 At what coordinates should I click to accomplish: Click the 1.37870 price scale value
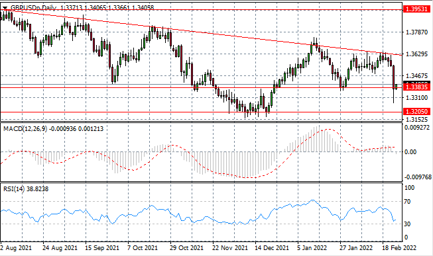416,32
